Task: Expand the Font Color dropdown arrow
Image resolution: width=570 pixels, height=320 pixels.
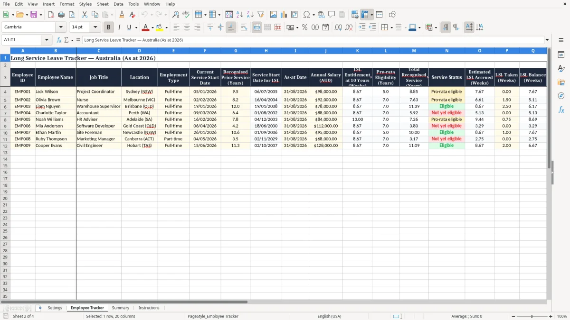Action: 152,27
